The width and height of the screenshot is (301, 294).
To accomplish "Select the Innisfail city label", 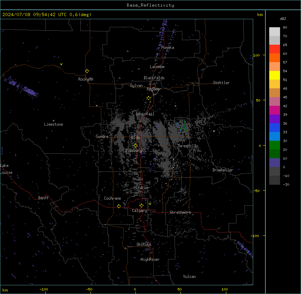I will coord(145,114).
